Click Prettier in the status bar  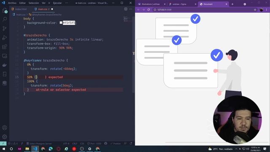tap(116, 144)
